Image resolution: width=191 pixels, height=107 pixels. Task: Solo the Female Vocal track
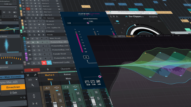[40, 54]
